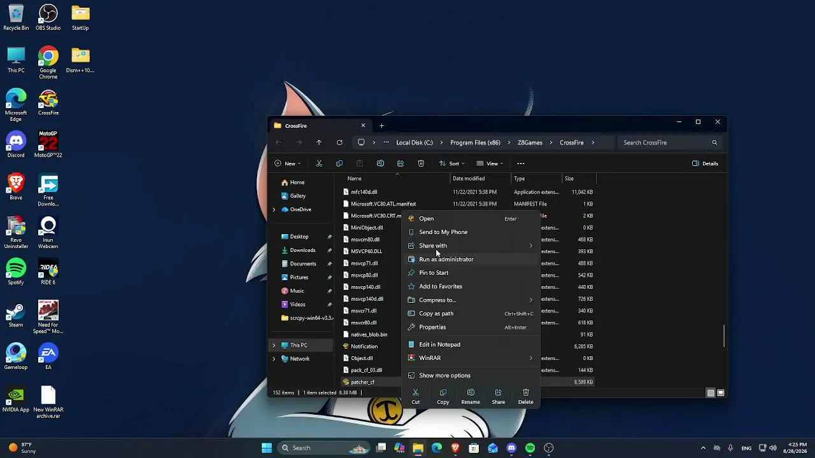Screen dimensions: 815x458
Task: Click Local Disk (C:) breadcrumb
Action: coord(415,142)
